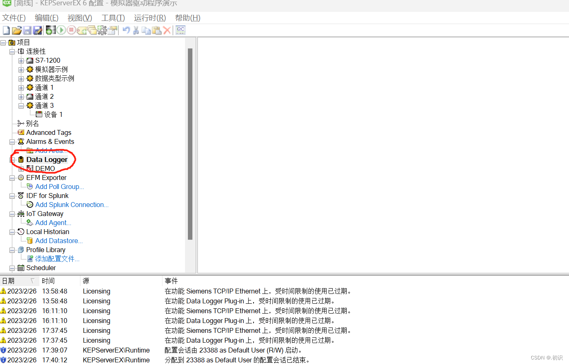
Task: Click the 源 column header
Action: (121, 281)
